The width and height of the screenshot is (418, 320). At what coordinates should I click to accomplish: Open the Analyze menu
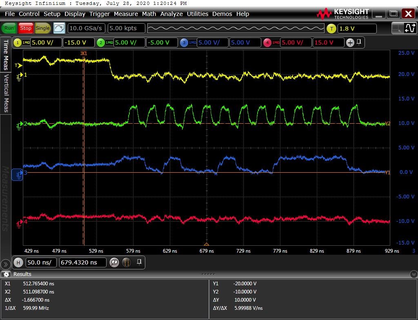coord(171,14)
